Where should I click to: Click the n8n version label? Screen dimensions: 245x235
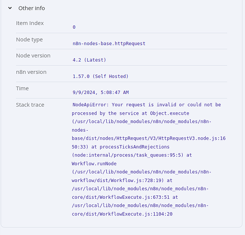tap(31, 72)
